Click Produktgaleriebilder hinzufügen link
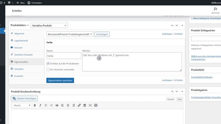 [x=206, y=97]
